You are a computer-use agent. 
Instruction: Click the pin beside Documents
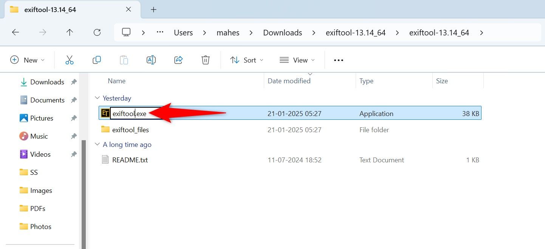click(x=74, y=100)
